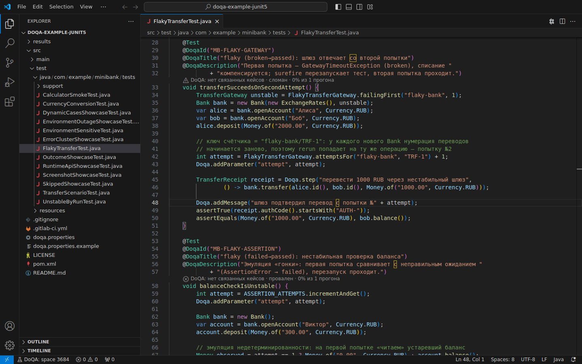
Task: Change language mode via Java status item
Action: [558, 360]
